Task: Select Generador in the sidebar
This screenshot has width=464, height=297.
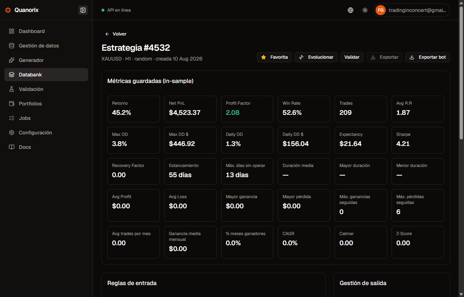Action: coord(46,60)
